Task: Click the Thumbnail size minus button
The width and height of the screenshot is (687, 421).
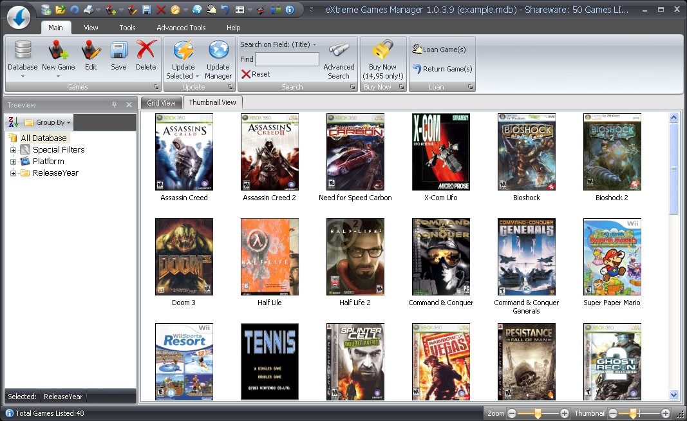Action: 613,413
